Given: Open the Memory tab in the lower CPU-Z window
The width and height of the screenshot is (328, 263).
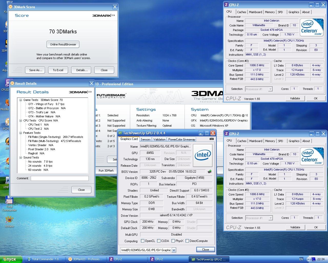Looking at the screenshot, I should click(270, 141).
